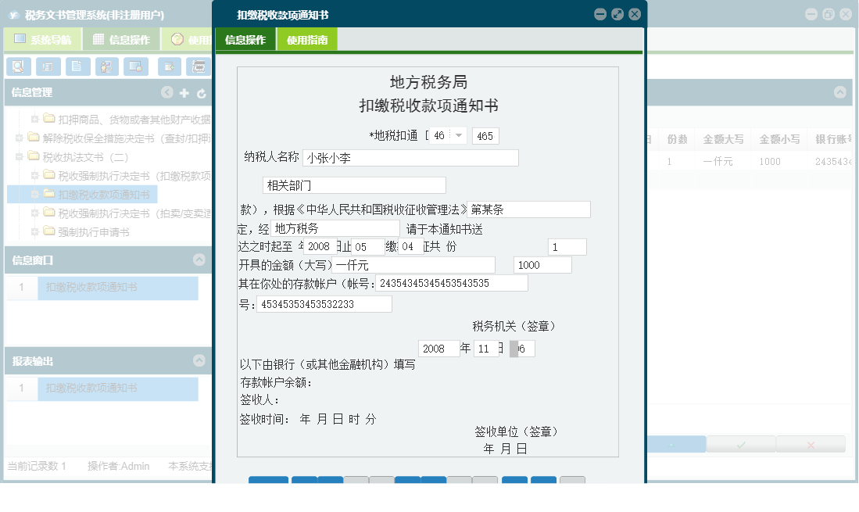Screen dimensions: 859x512
Task: Click the 地方税务 input field
Action: click(x=335, y=227)
